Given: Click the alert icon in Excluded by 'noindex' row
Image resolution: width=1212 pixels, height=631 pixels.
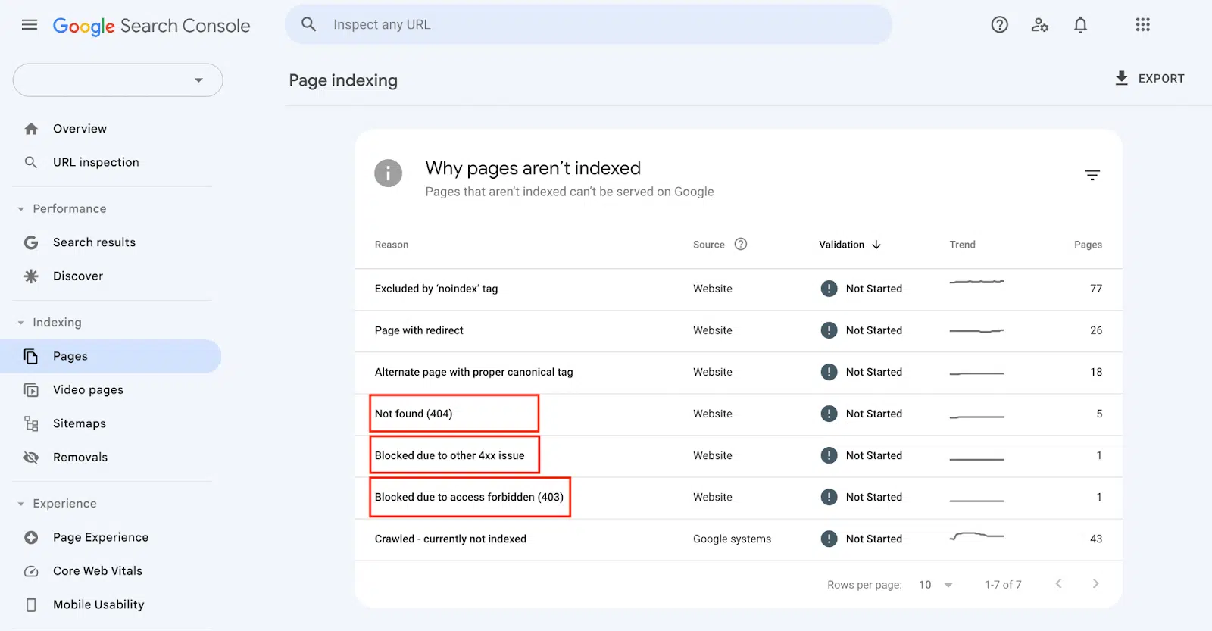Looking at the screenshot, I should [x=829, y=289].
